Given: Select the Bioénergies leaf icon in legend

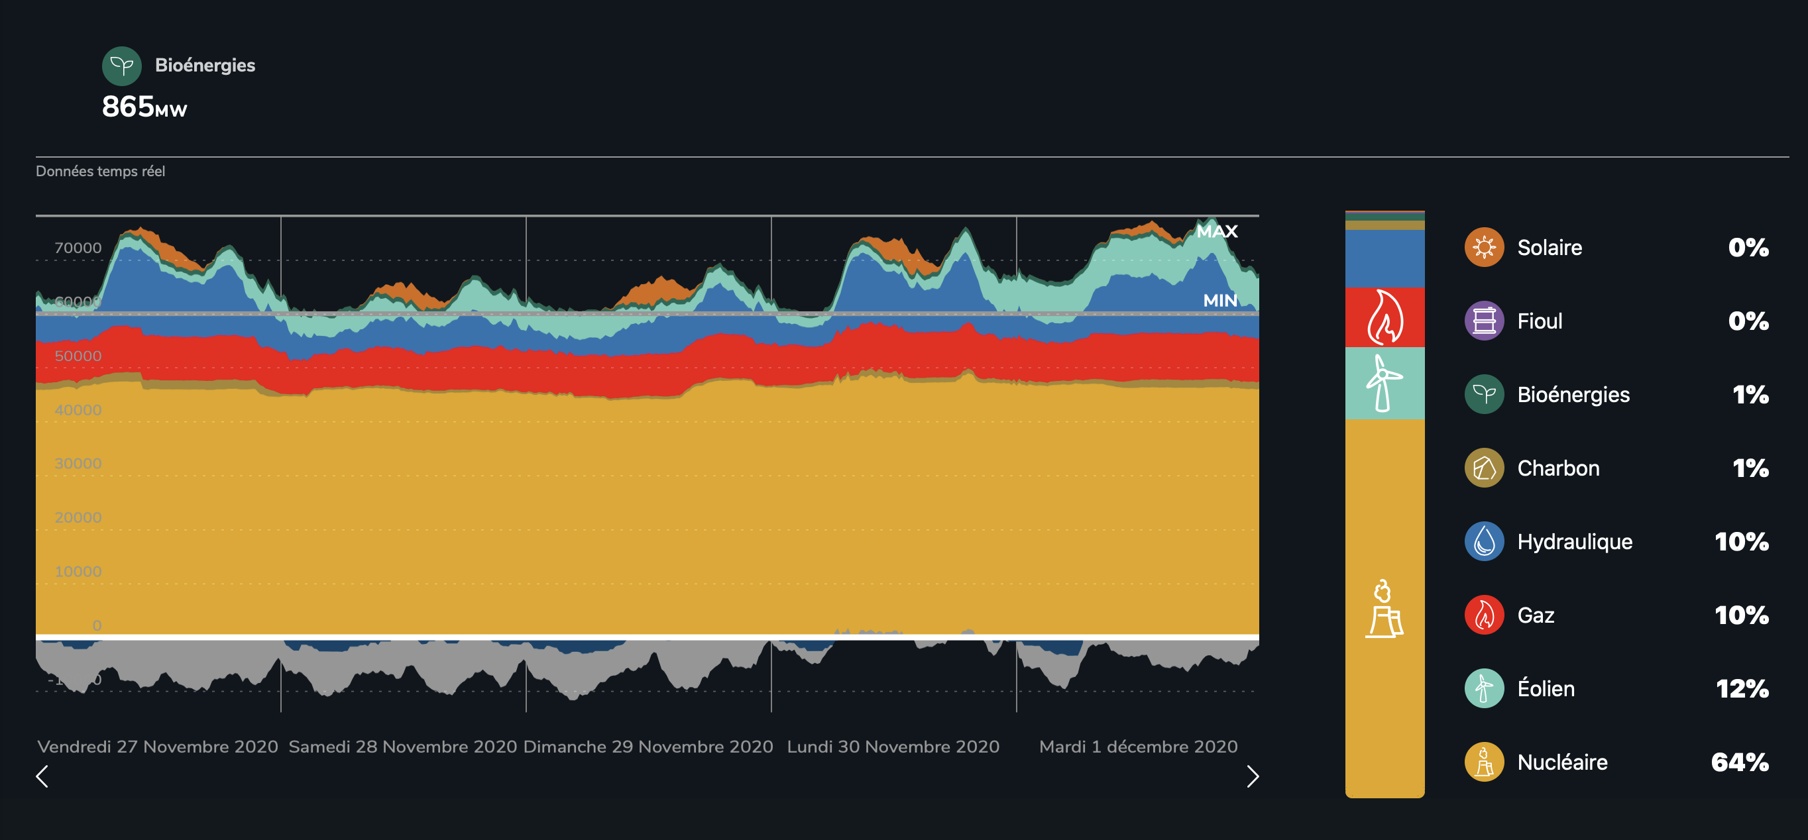Looking at the screenshot, I should pos(1483,394).
